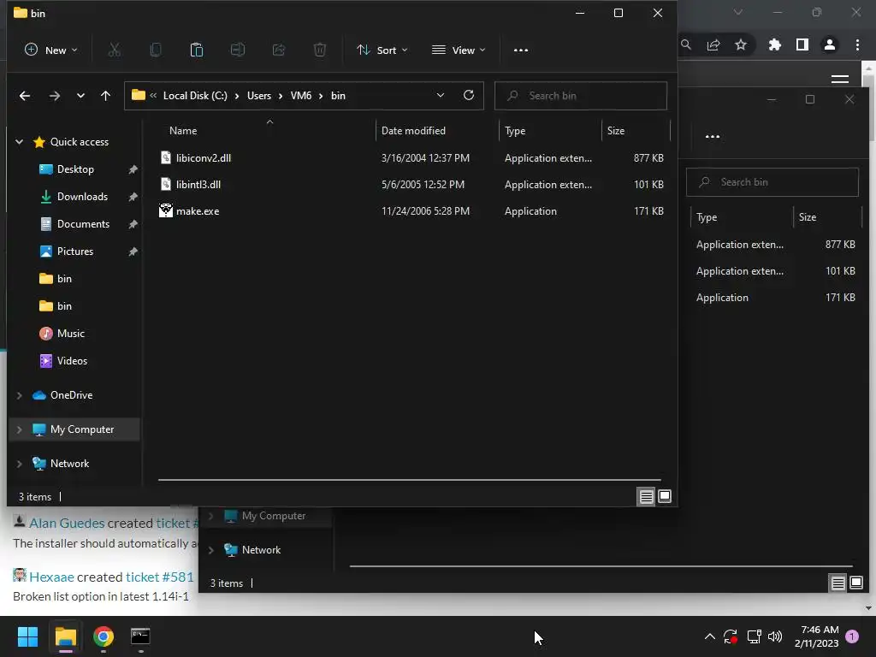This screenshot has width=876, height=657.
Task: Expand the OneDrive node
Action: pos(19,395)
